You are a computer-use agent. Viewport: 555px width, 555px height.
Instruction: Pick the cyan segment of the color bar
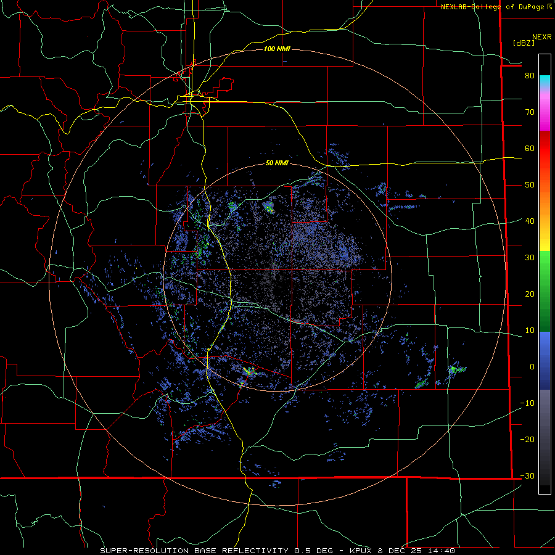pyautogui.click(x=545, y=81)
